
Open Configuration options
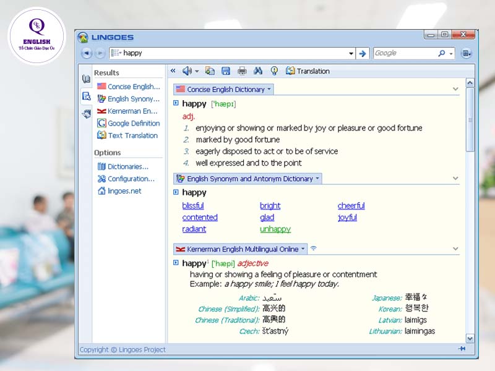tap(126, 179)
